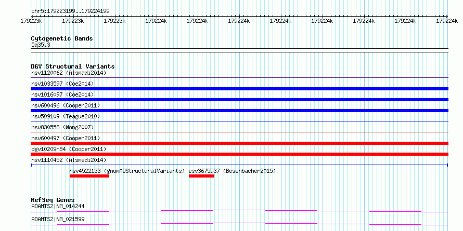This screenshot has width=463, height=231.
Task: Click the blue bar for nsv600496
Action: [239, 111]
